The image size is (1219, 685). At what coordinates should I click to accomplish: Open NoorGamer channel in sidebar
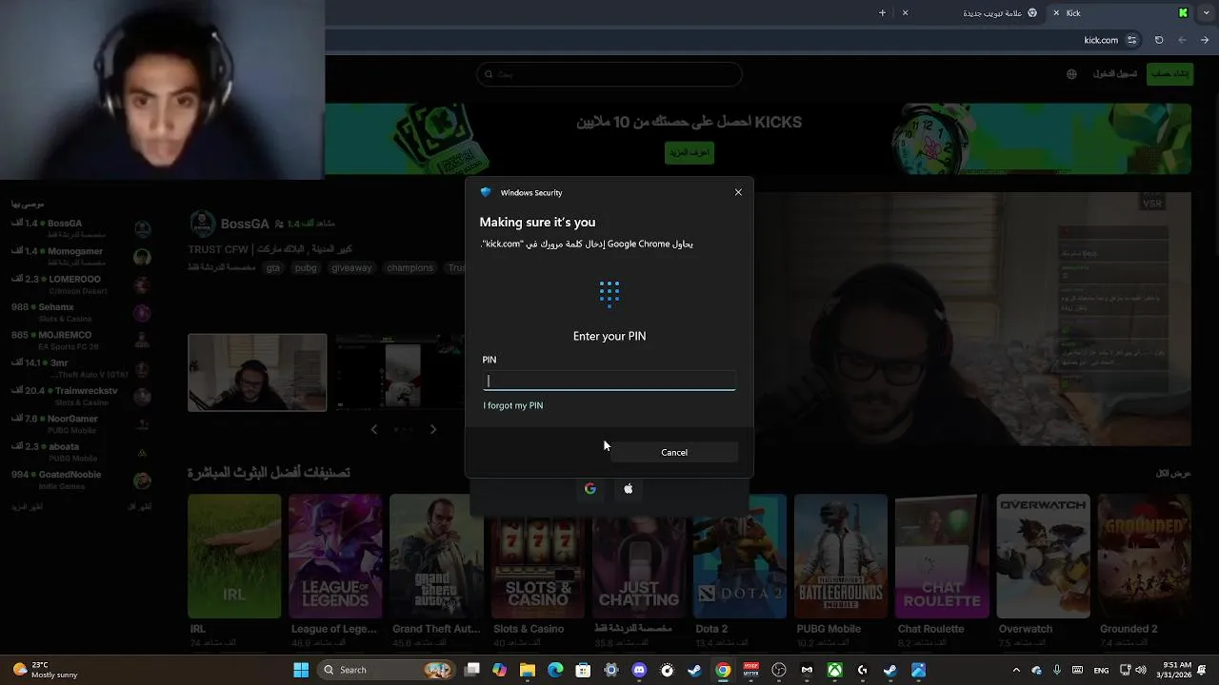click(x=81, y=423)
